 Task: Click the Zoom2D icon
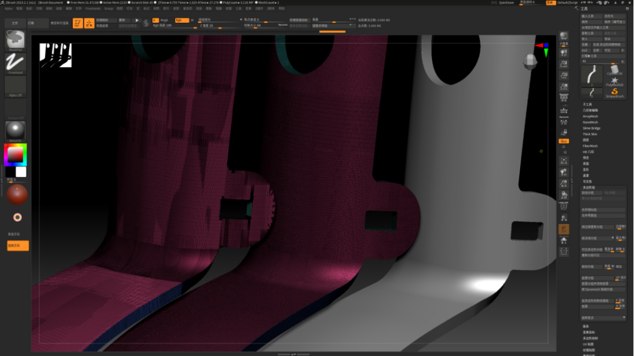(x=564, y=65)
